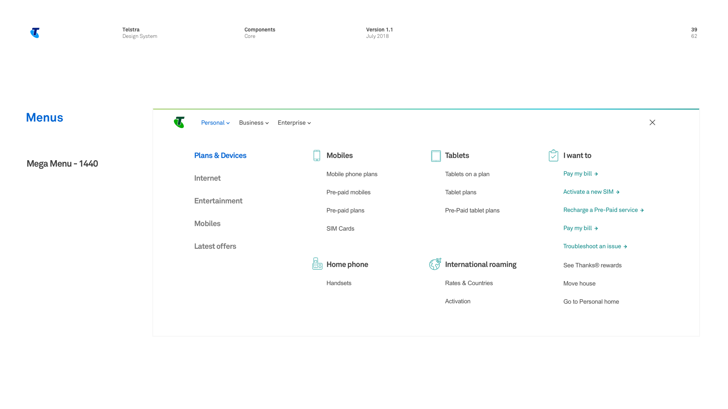
Task: Open Tablet plans link
Action: click(x=461, y=192)
